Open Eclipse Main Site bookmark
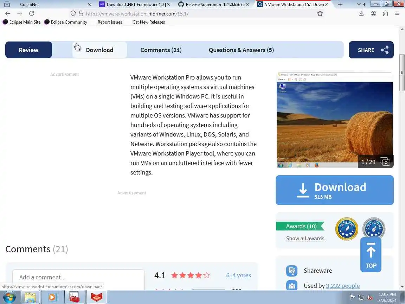This screenshot has width=405, height=304. coord(22,22)
